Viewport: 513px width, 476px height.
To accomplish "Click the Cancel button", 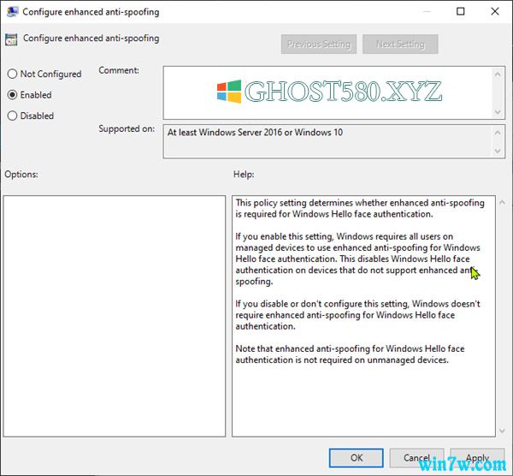I will tap(416, 458).
